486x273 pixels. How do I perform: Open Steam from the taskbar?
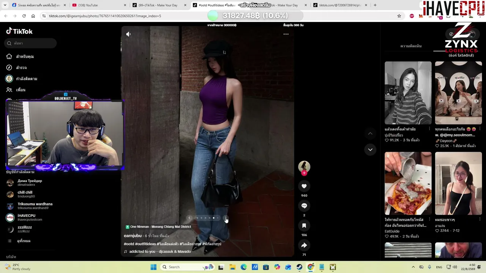pyautogui.click(x=300, y=267)
